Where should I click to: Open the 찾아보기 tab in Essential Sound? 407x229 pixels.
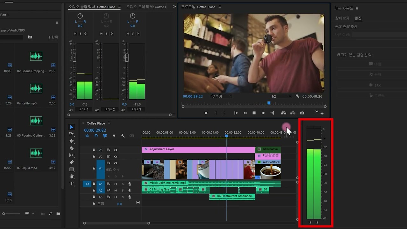pos(342,18)
